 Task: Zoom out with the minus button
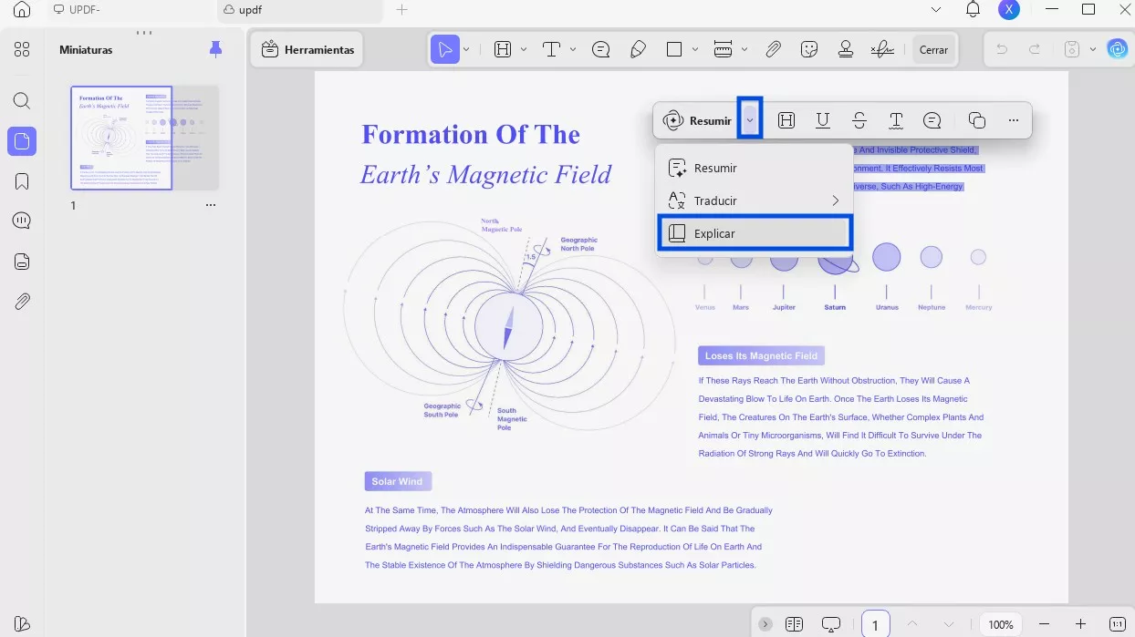coord(1044,624)
